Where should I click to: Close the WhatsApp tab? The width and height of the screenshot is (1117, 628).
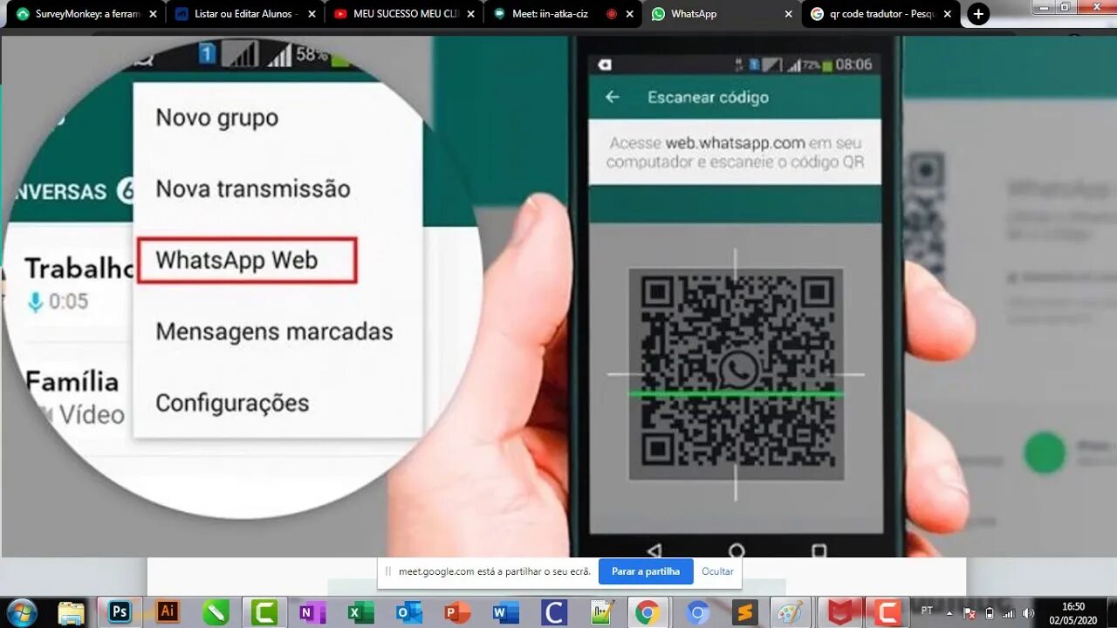click(788, 14)
